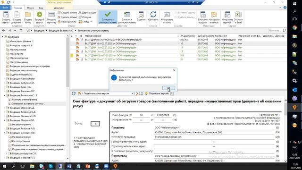Click the Входящие Волкова А.С. breadcrumb segment
The width and height of the screenshot is (302, 170).
61,31
